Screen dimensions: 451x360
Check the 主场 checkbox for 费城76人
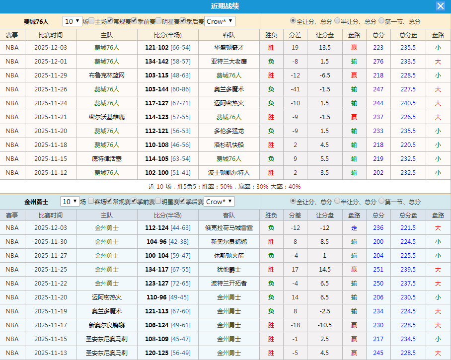coord(91,21)
